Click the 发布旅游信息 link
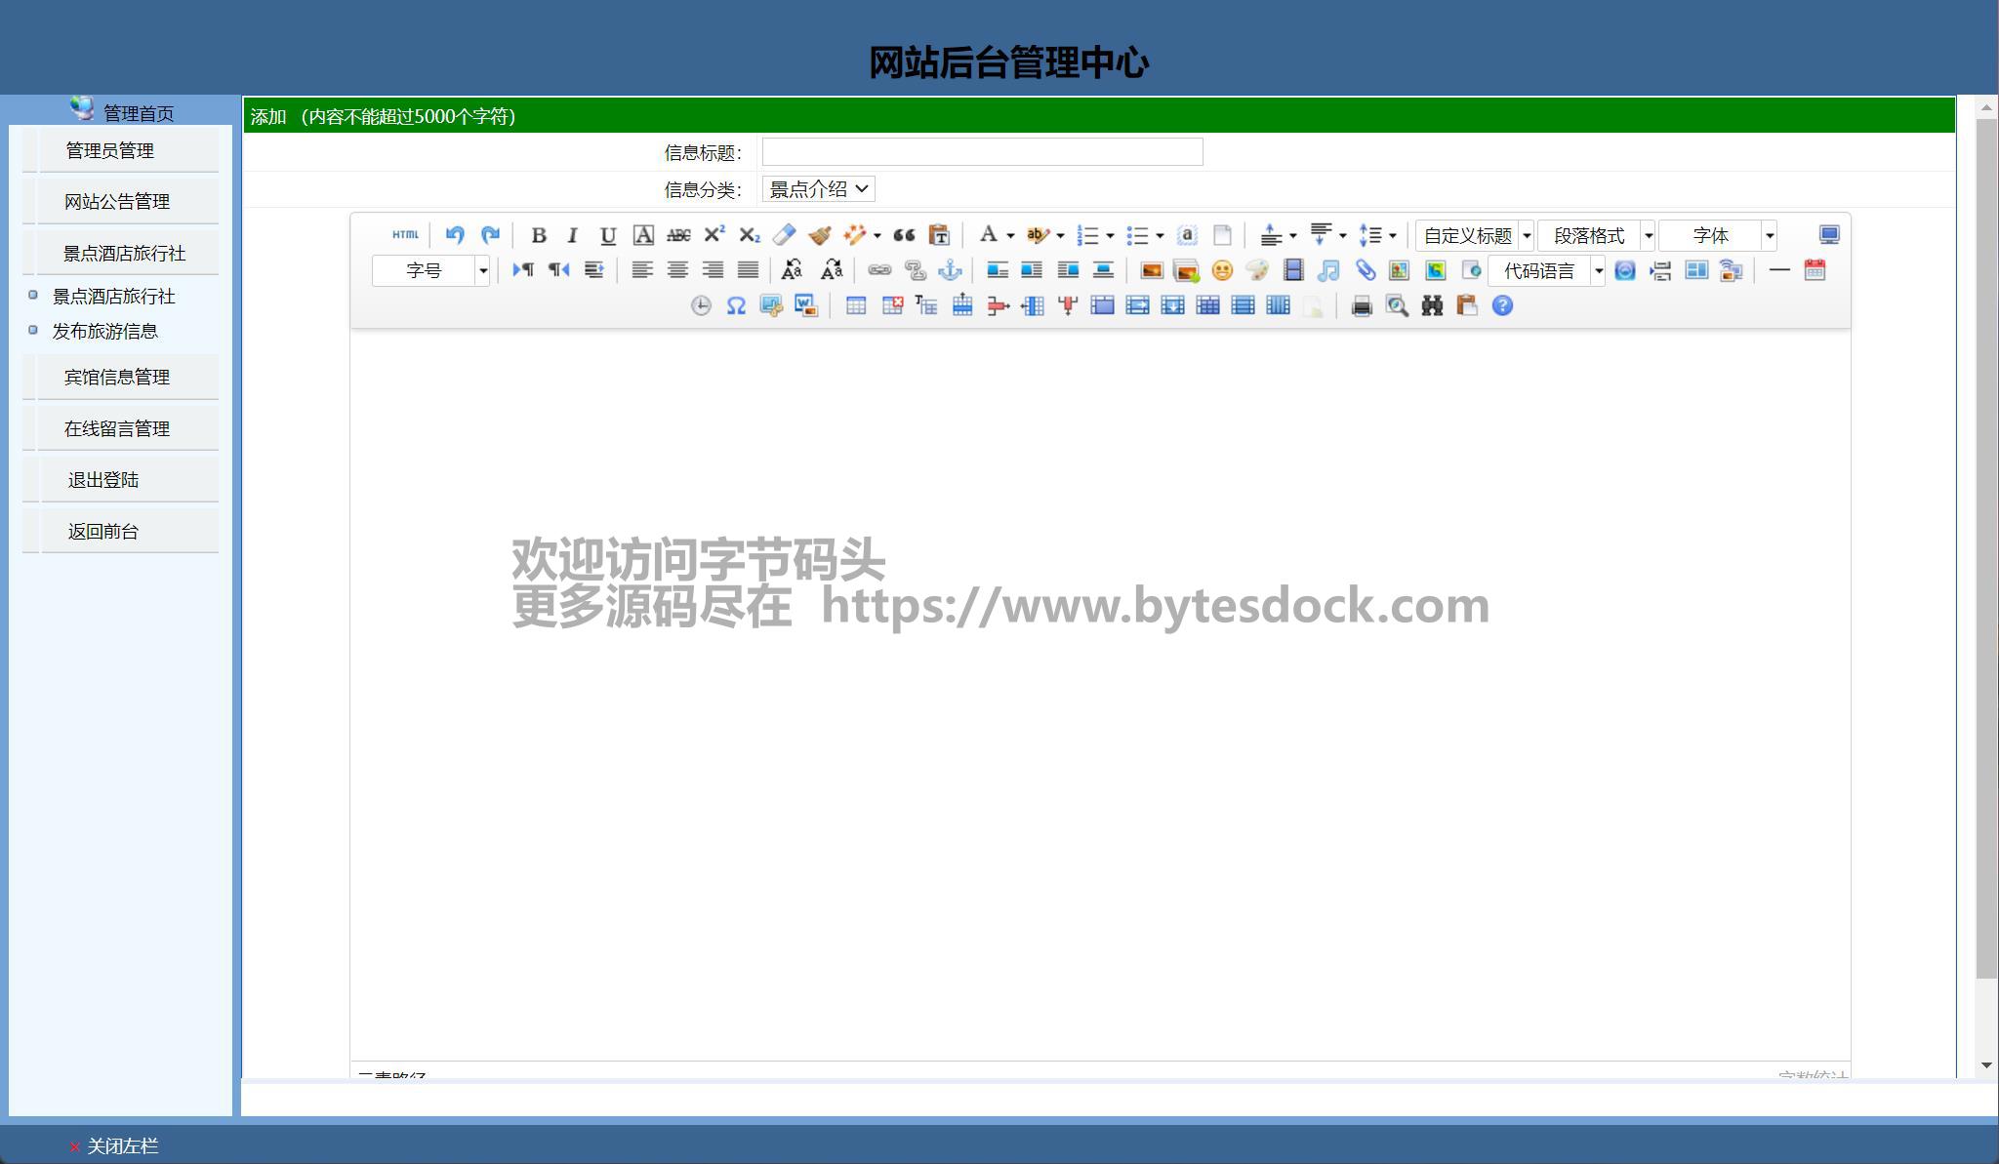Viewport: 1999px width, 1164px height. (x=104, y=332)
